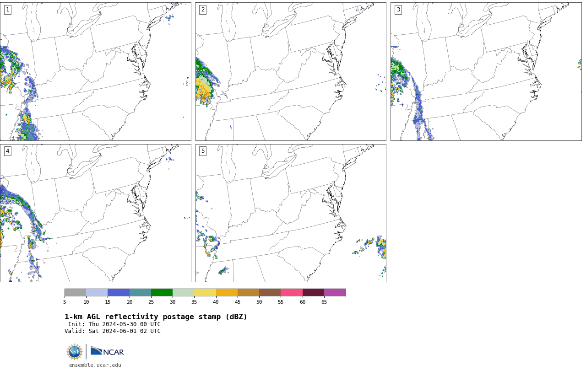Click the panel number 3 label
The height and width of the screenshot is (370, 586).
tap(398, 10)
